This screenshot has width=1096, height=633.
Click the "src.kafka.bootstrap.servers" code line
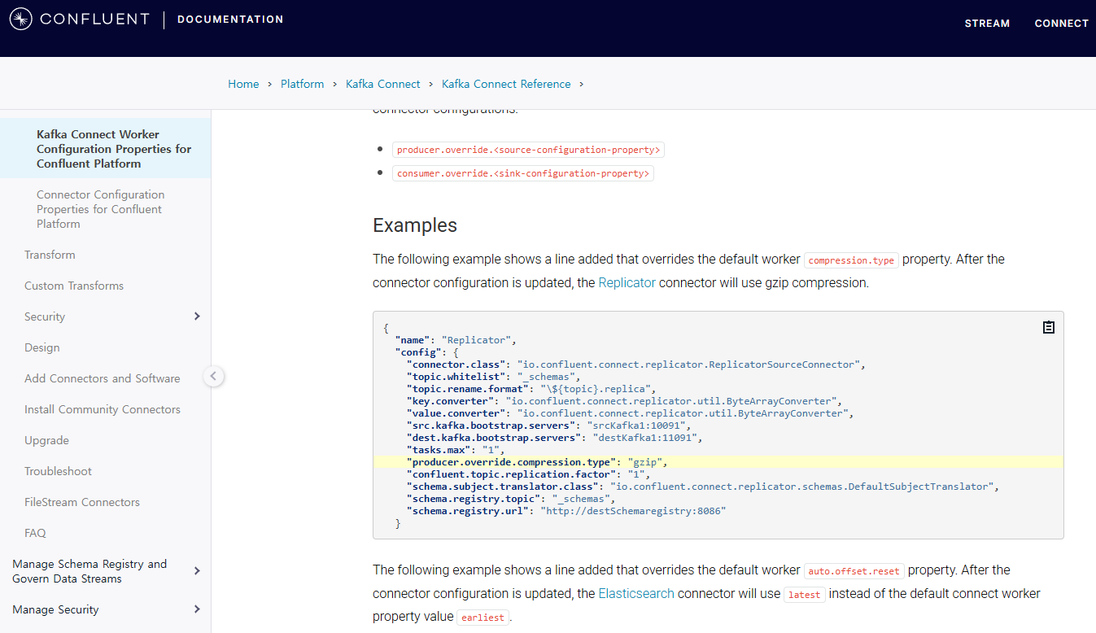point(549,426)
